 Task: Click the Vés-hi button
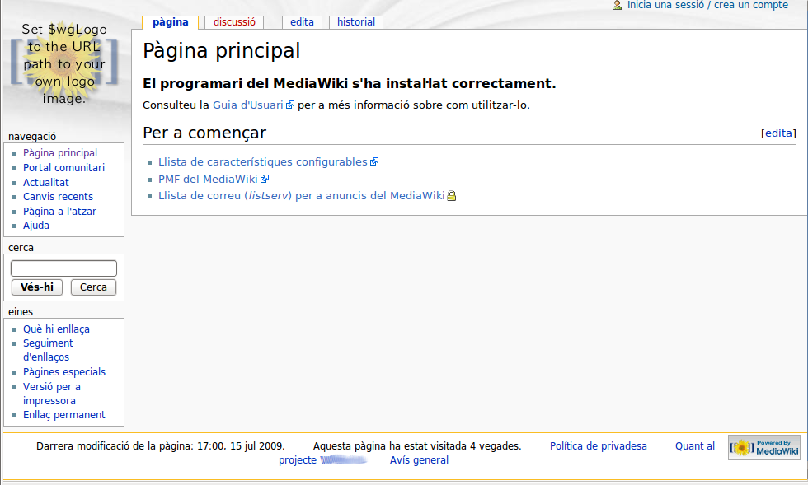coord(37,287)
